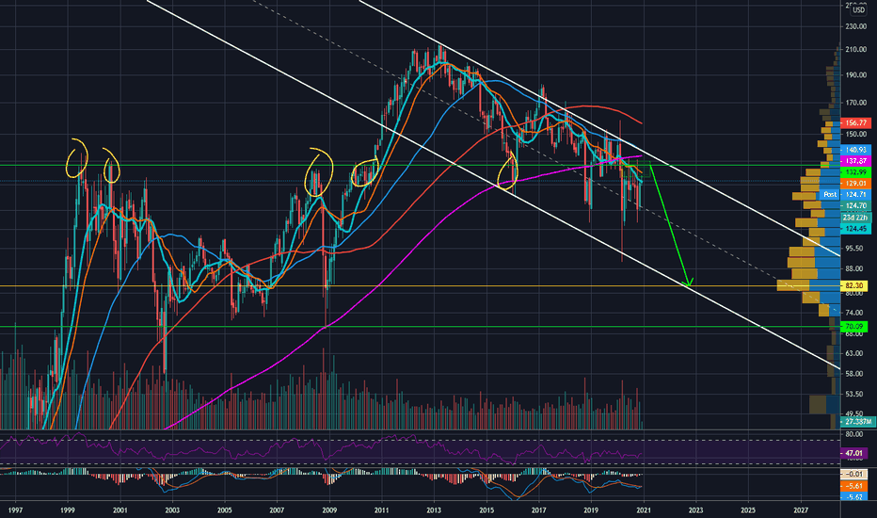Click the 88.00 price axis tick
The height and width of the screenshot is (518, 877).
pos(855,268)
